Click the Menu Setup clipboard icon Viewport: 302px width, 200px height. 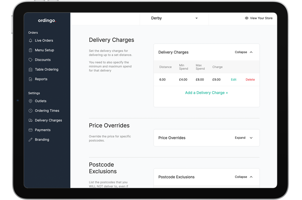pos(31,50)
